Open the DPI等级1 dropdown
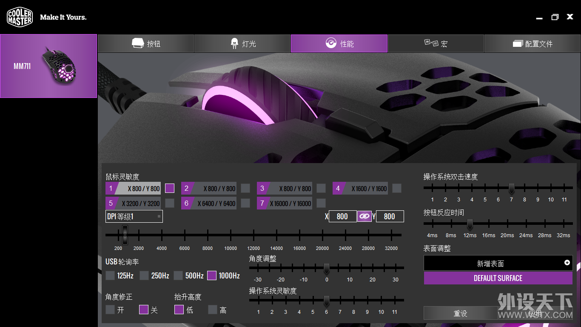Screen dimensions: 581x327 tap(134, 216)
